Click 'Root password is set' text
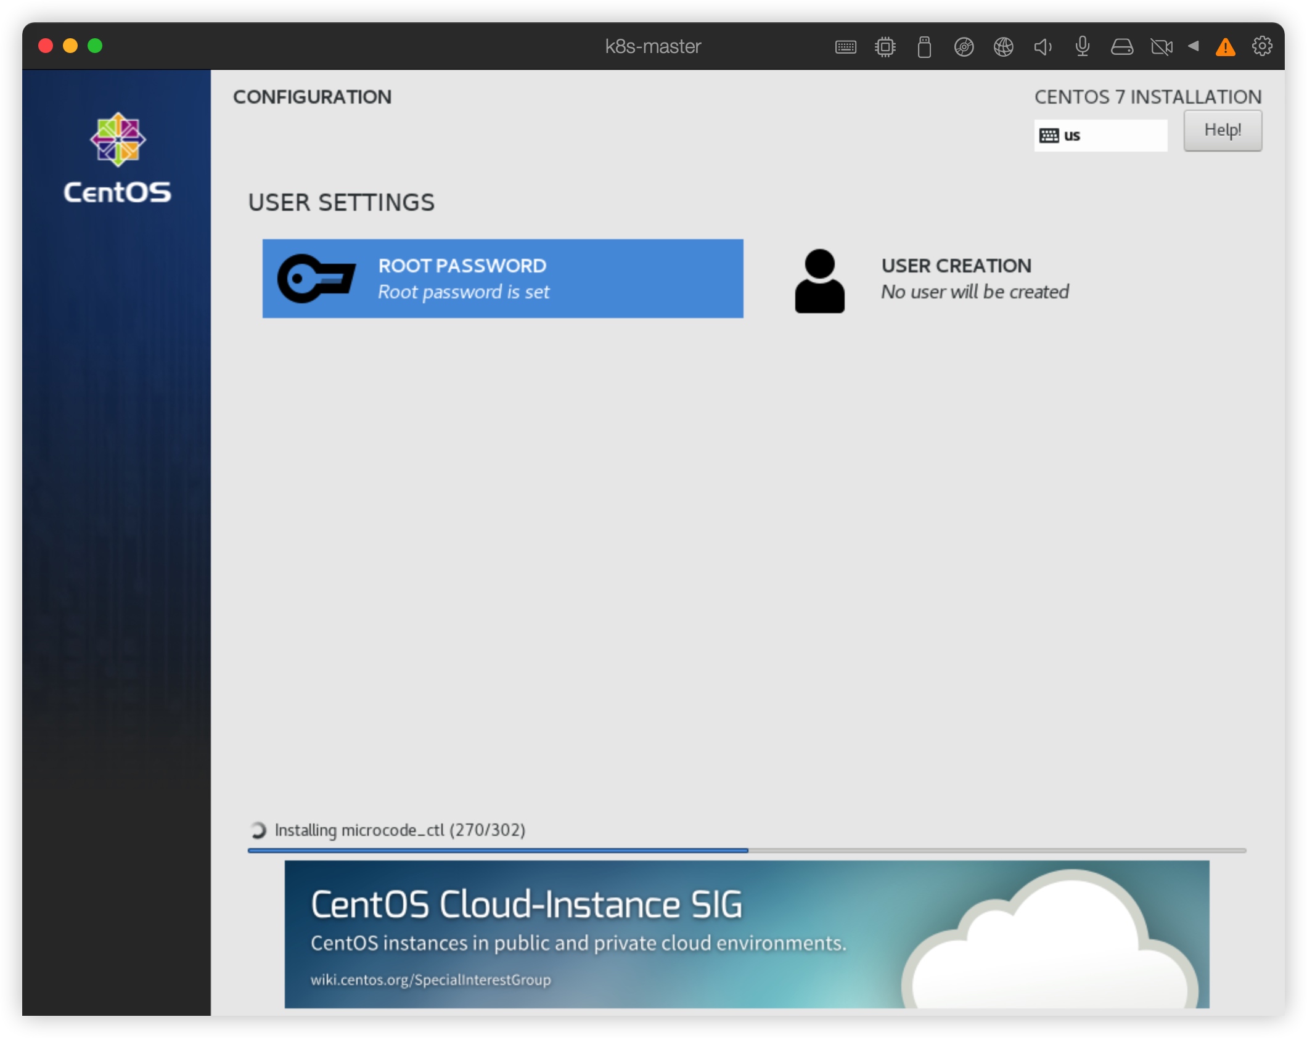The width and height of the screenshot is (1307, 1038). point(464,292)
